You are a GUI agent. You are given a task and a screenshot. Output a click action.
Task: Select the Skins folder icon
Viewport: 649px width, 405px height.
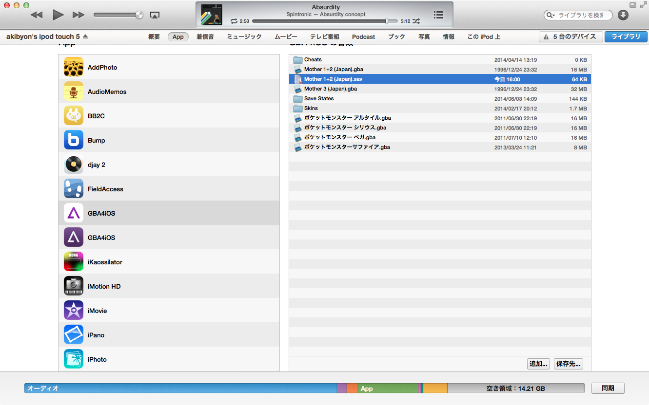(298, 109)
